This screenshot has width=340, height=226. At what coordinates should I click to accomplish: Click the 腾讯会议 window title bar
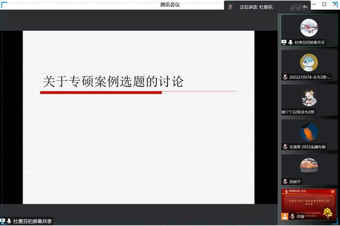click(170, 4)
